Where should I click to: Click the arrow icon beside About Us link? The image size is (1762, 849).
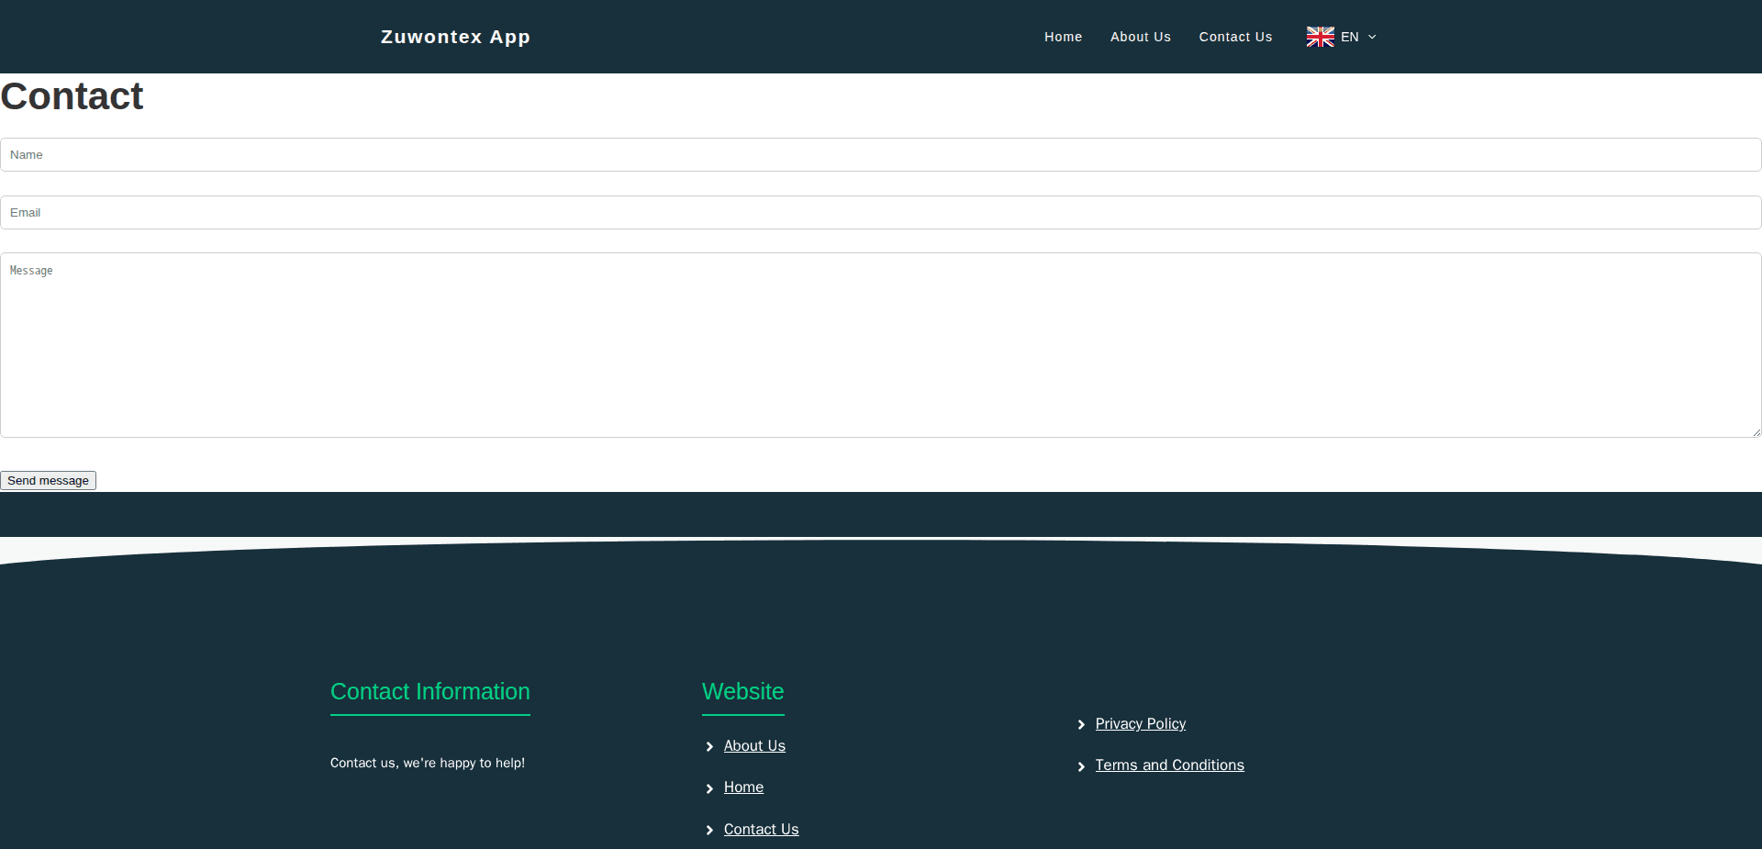coord(709,746)
